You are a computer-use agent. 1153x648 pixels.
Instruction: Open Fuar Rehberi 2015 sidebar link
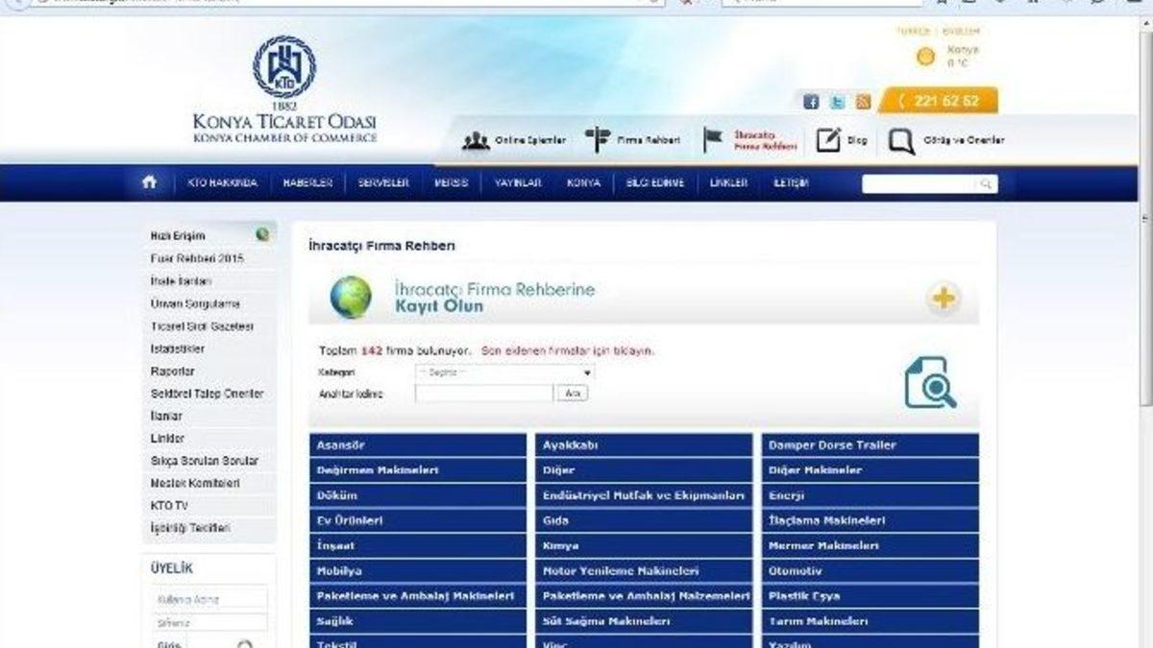197,258
